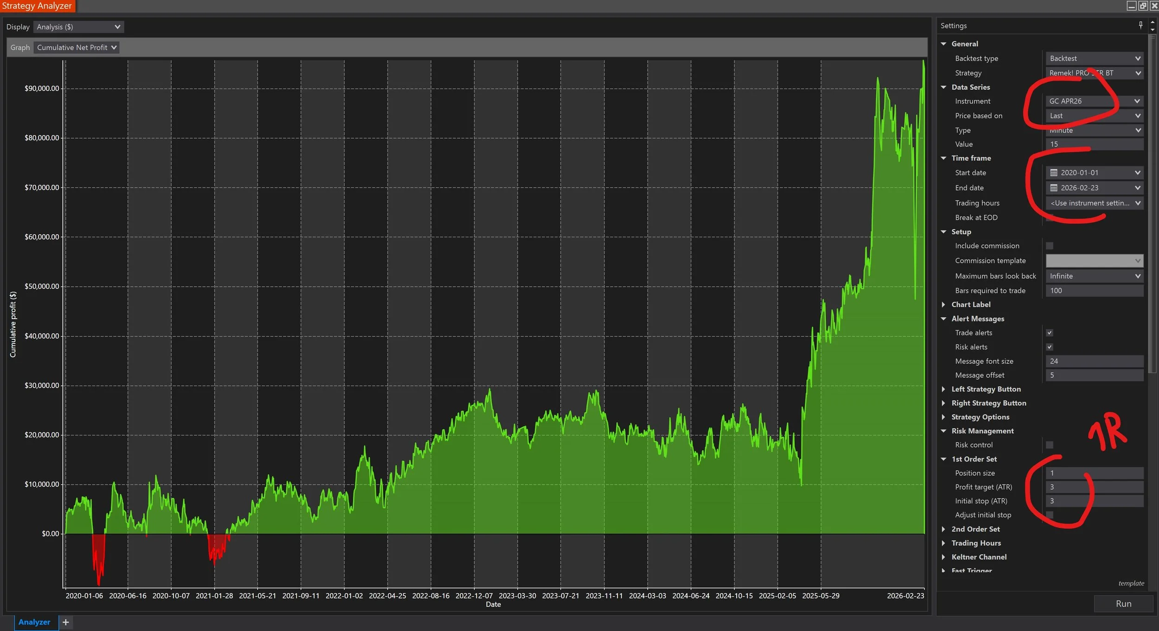
Task: Click the plus icon to add tab
Action: (x=66, y=622)
